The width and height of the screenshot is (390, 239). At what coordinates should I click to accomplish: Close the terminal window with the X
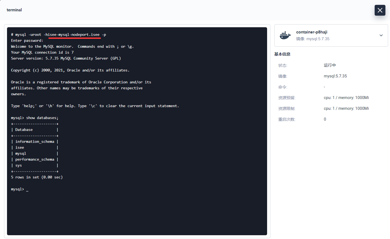[x=380, y=10]
